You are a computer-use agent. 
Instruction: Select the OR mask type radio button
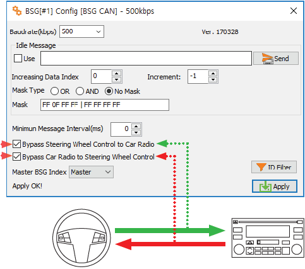coord(54,91)
